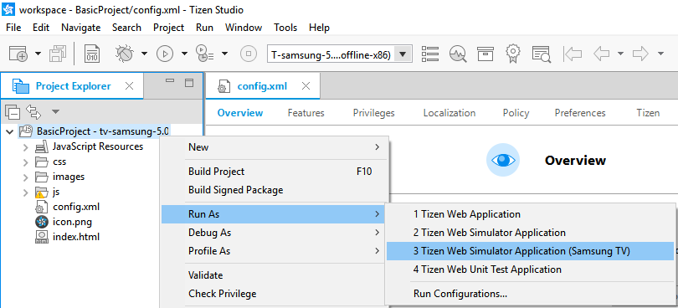
Task: Click the list view toolbar icon
Action: click(430, 54)
